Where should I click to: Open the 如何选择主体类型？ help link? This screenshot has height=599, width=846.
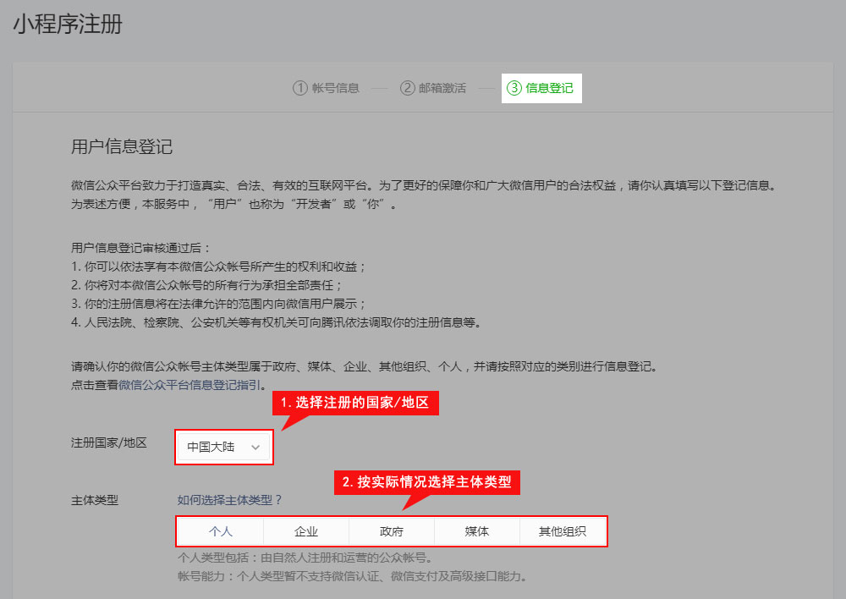click(x=229, y=500)
